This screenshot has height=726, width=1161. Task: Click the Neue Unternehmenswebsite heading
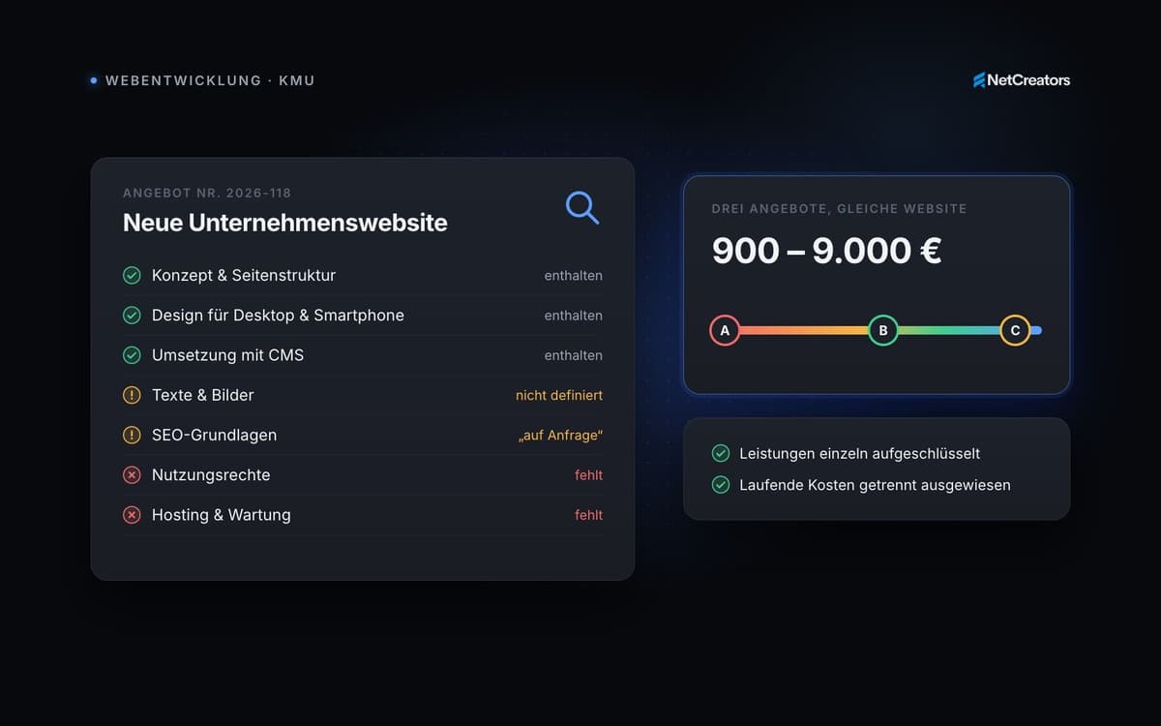click(x=285, y=223)
